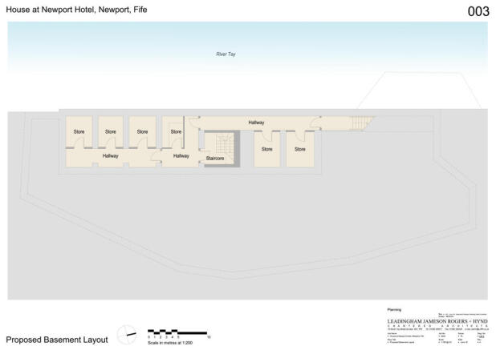Click the staircase symbol inside the Staircore
The height and width of the screenshot is (350, 496).
225,144
